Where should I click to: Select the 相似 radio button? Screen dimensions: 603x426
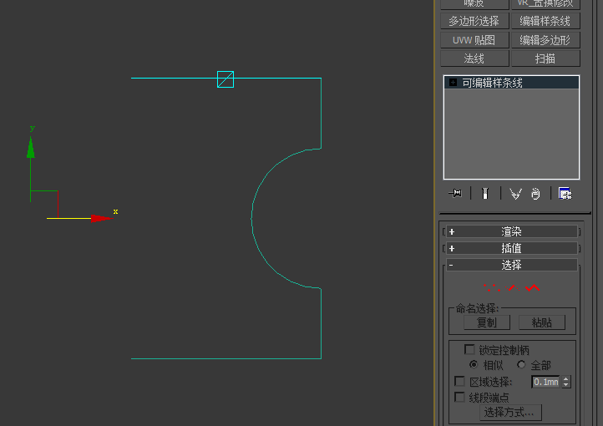click(474, 364)
